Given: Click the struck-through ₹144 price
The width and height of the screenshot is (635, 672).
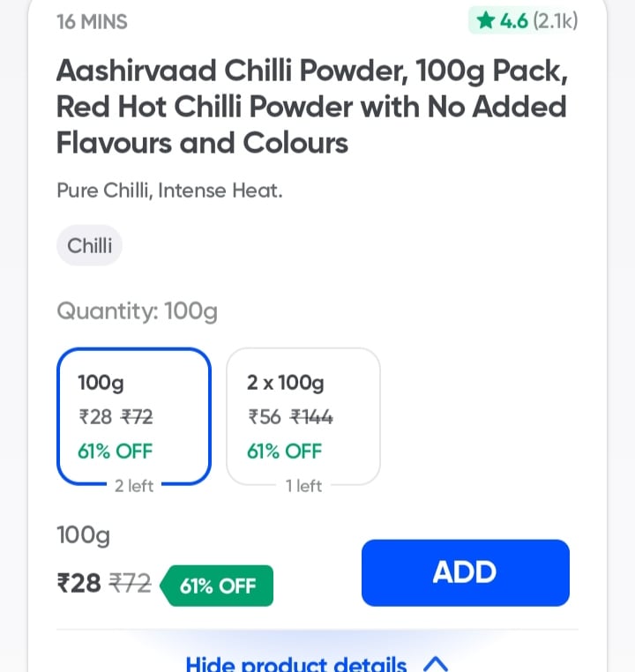Looking at the screenshot, I should 311,416.
